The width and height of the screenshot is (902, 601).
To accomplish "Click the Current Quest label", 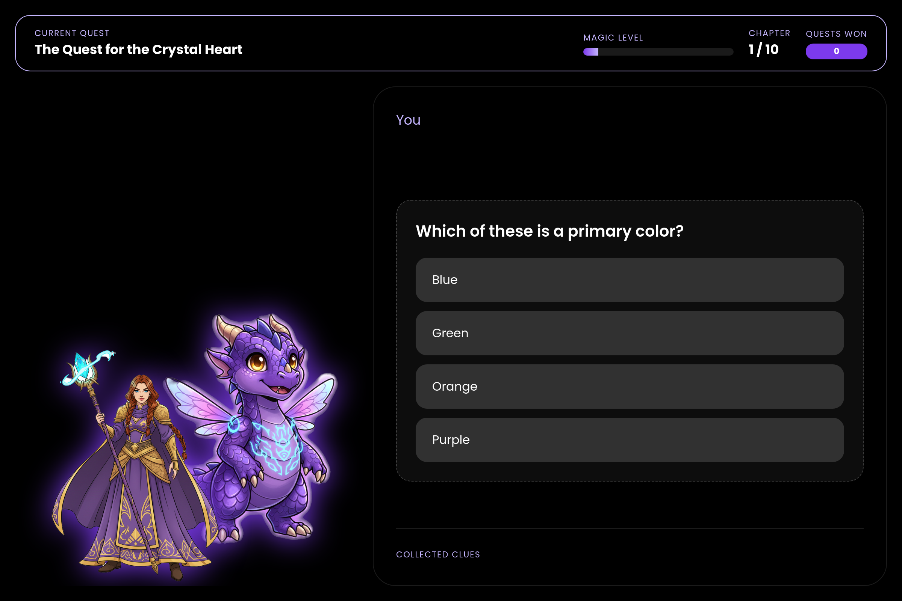I will pos(72,33).
